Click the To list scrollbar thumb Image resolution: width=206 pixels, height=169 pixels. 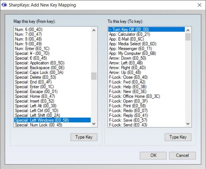[188, 37]
